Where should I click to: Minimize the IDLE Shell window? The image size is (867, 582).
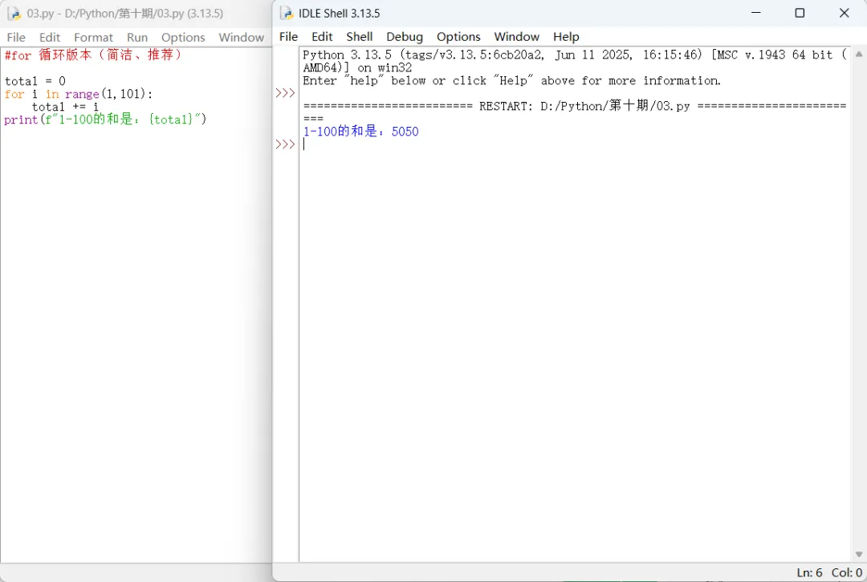[x=756, y=13]
